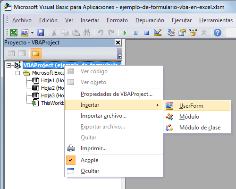Viewport: 236px width, 189px height.
Task: Click the ThisWorkbook Excel icon
Action: (x=35, y=103)
